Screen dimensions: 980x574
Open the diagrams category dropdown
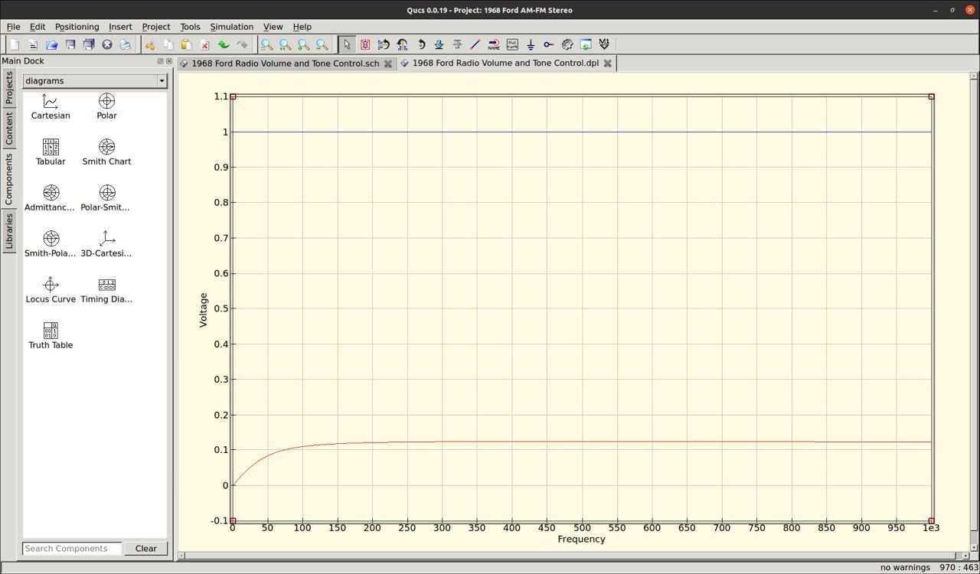click(95, 81)
